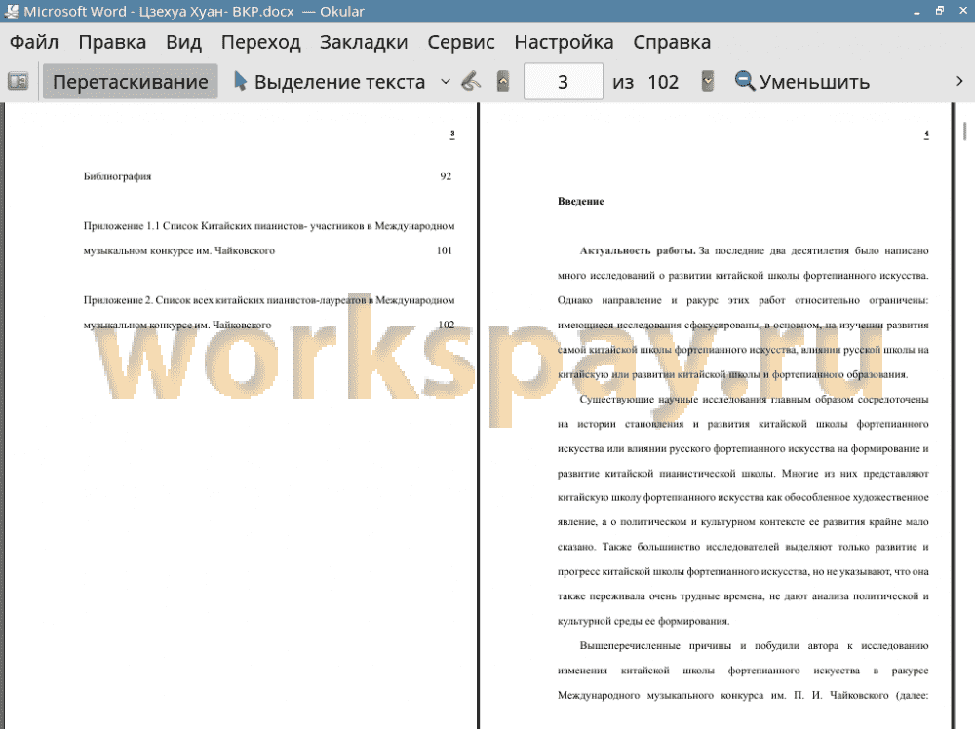Minimize the Okular window

(x=916, y=11)
